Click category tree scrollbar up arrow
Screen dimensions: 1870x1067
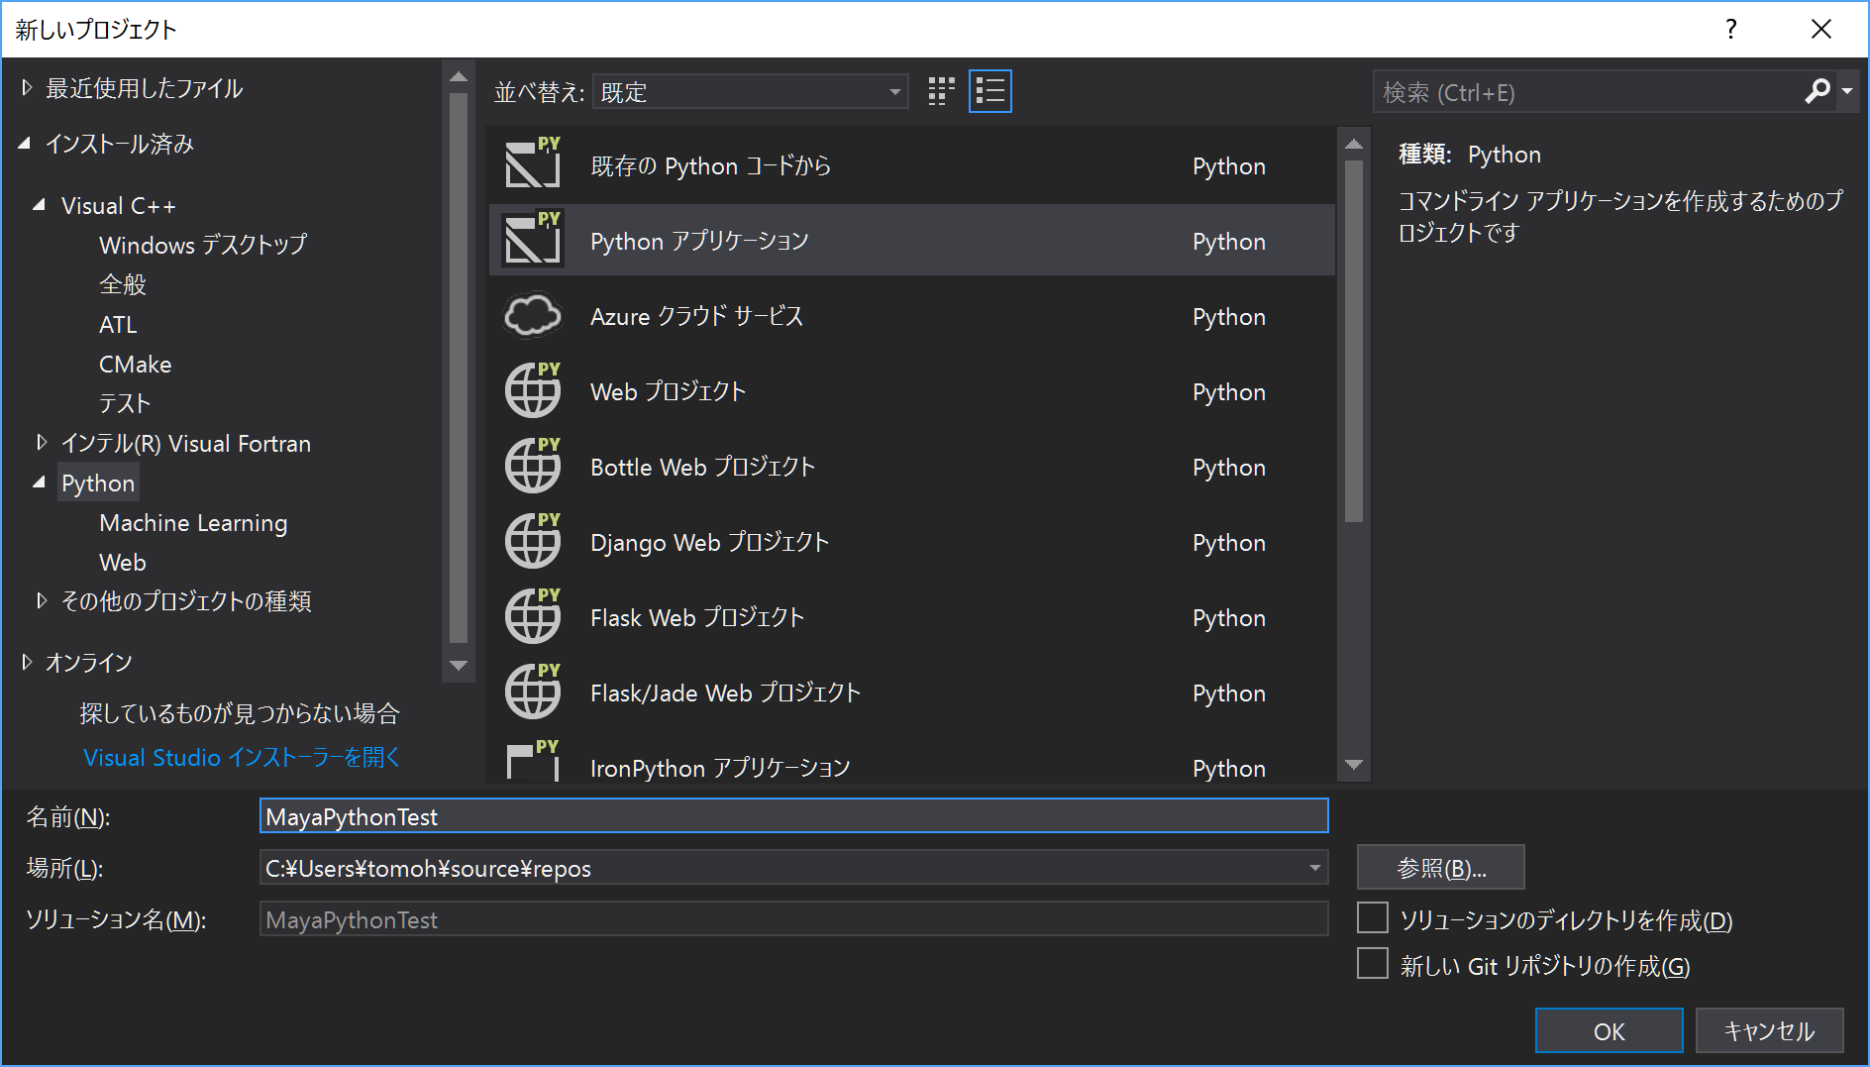458,77
